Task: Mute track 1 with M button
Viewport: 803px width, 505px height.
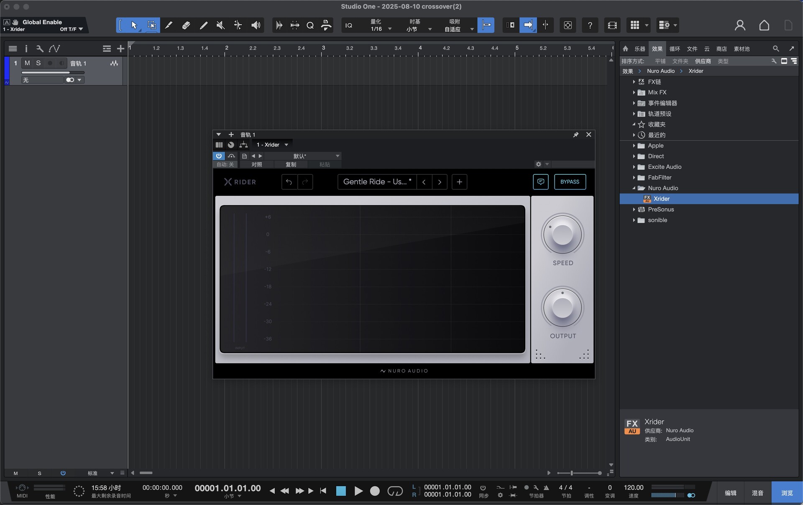Action: coord(27,63)
